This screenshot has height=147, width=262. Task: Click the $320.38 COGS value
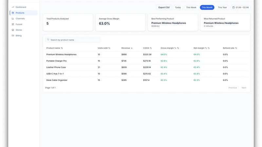click(x=147, y=55)
